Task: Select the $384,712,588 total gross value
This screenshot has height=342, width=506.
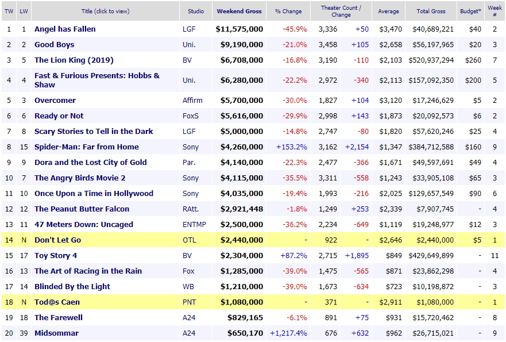Action: tap(431, 147)
